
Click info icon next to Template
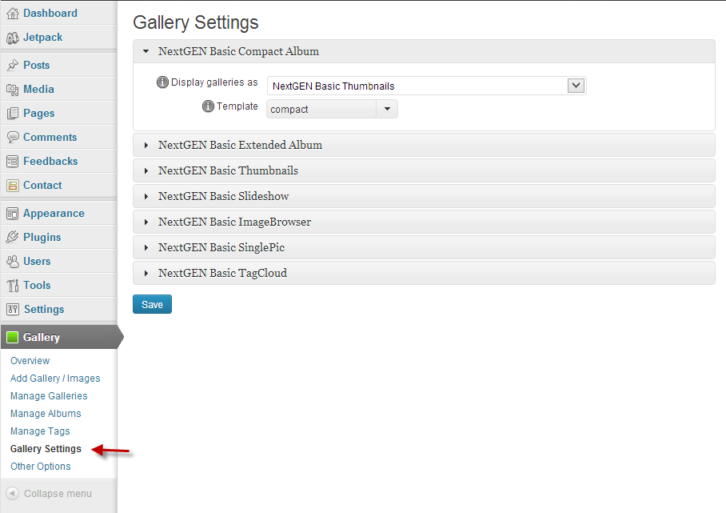point(209,106)
